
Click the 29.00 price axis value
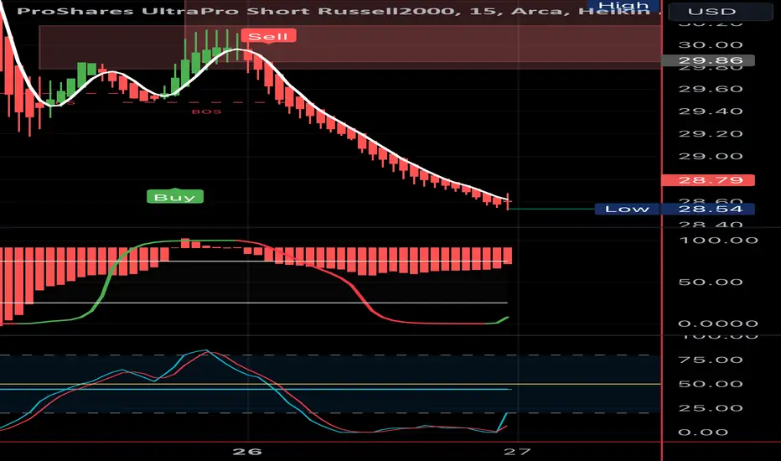click(711, 157)
